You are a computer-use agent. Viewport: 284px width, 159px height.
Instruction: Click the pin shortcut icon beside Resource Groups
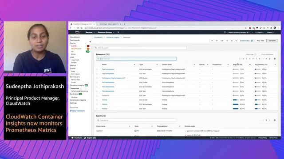point(118,32)
